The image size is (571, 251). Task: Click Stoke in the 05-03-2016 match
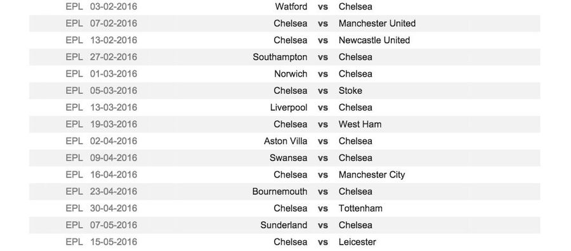click(350, 91)
